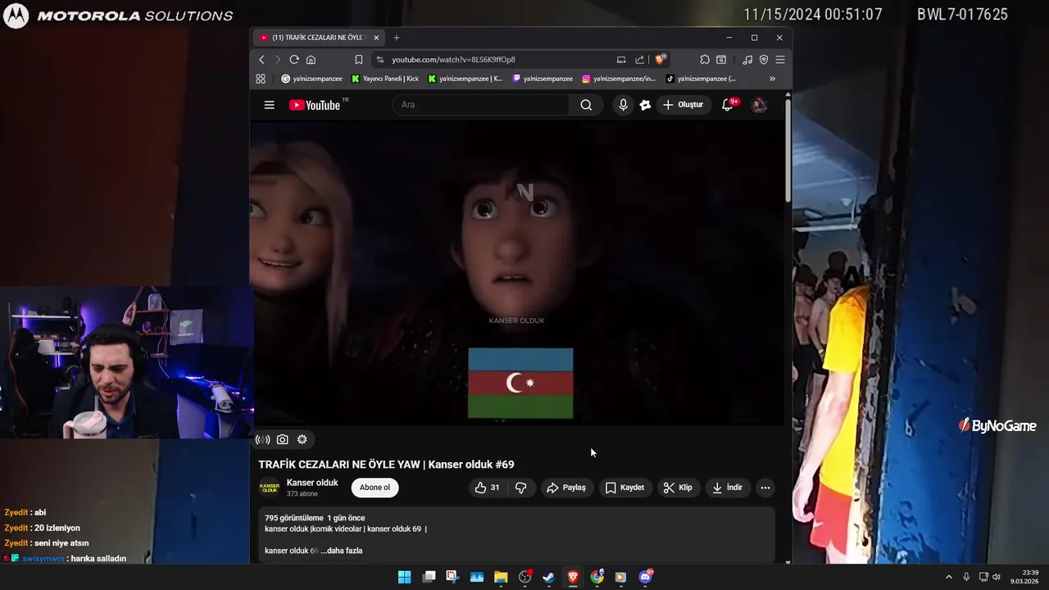
Task: Create a clip with Klip button
Action: coord(678,488)
